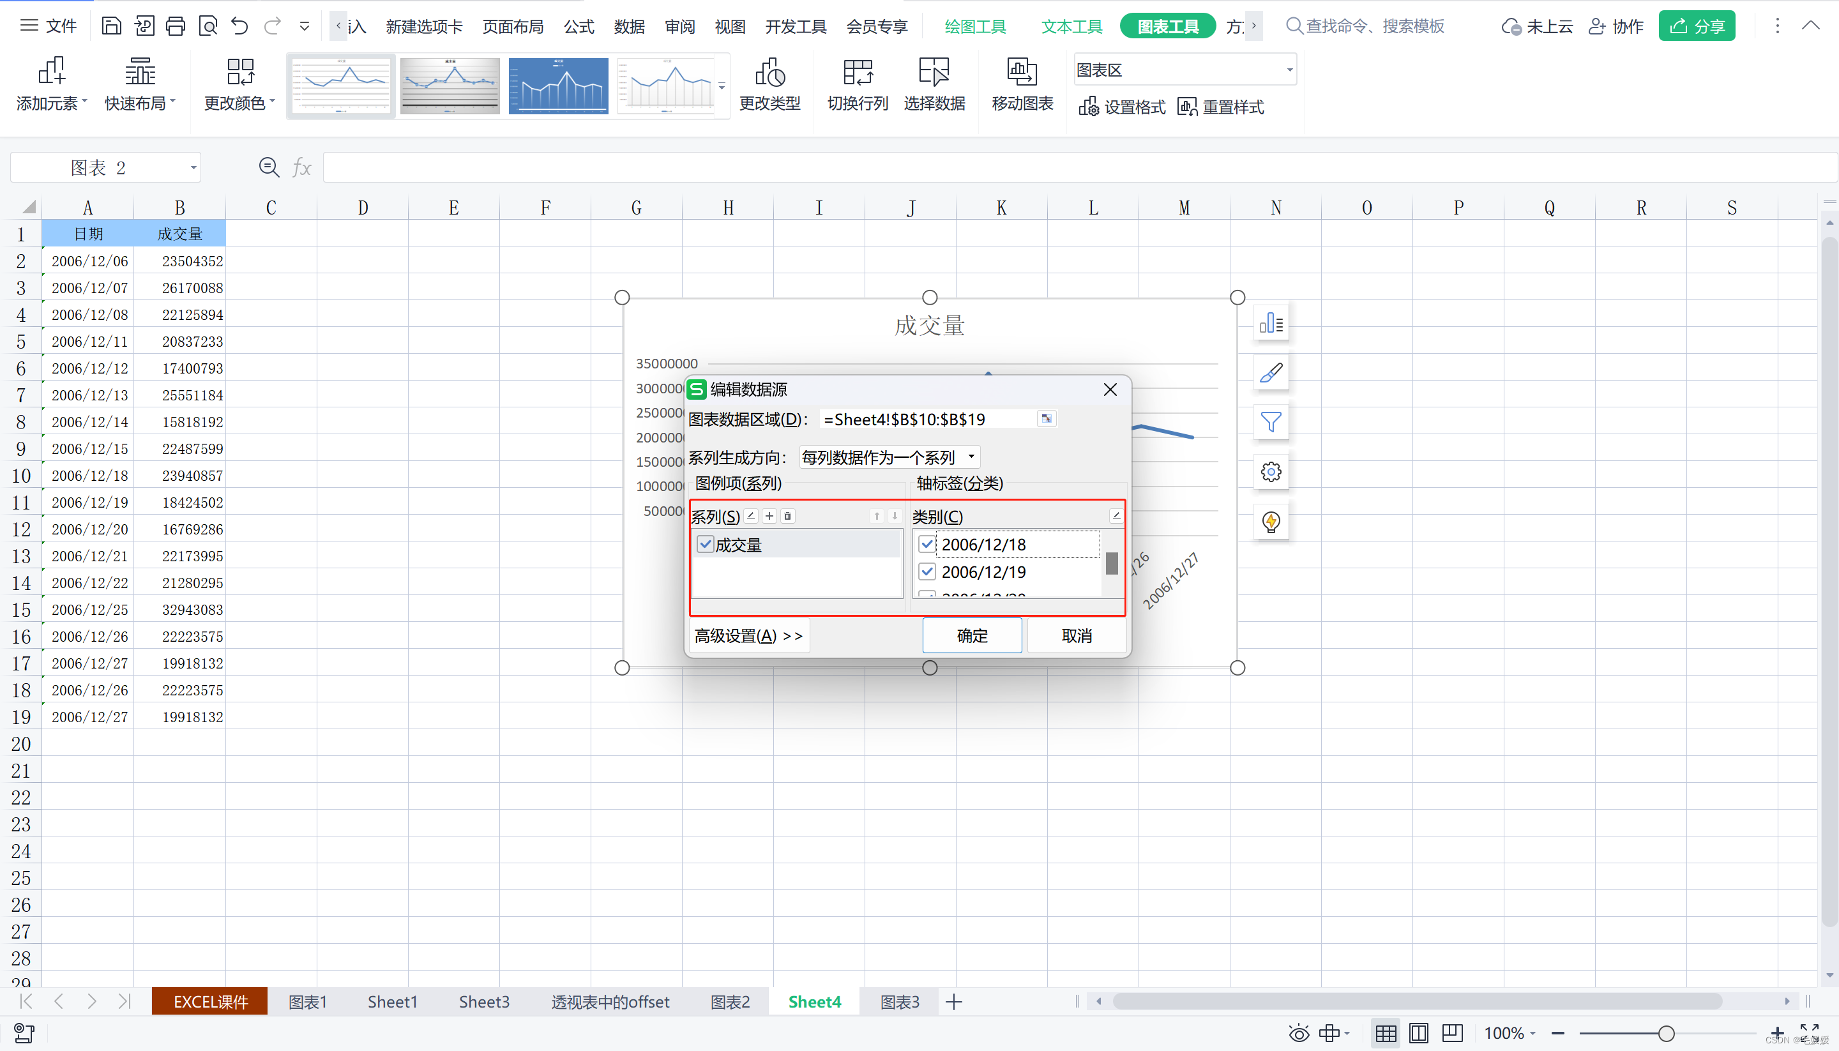Click the fullscreen icon in status bar

point(1809,1033)
